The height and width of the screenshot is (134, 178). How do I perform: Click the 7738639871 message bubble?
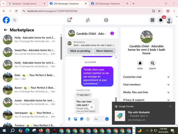tap(83, 95)
